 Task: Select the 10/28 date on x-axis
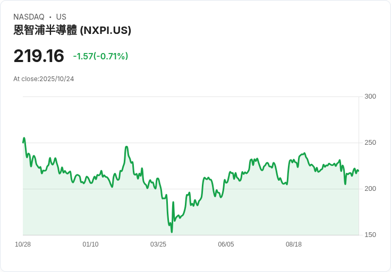tap(23, 244)
